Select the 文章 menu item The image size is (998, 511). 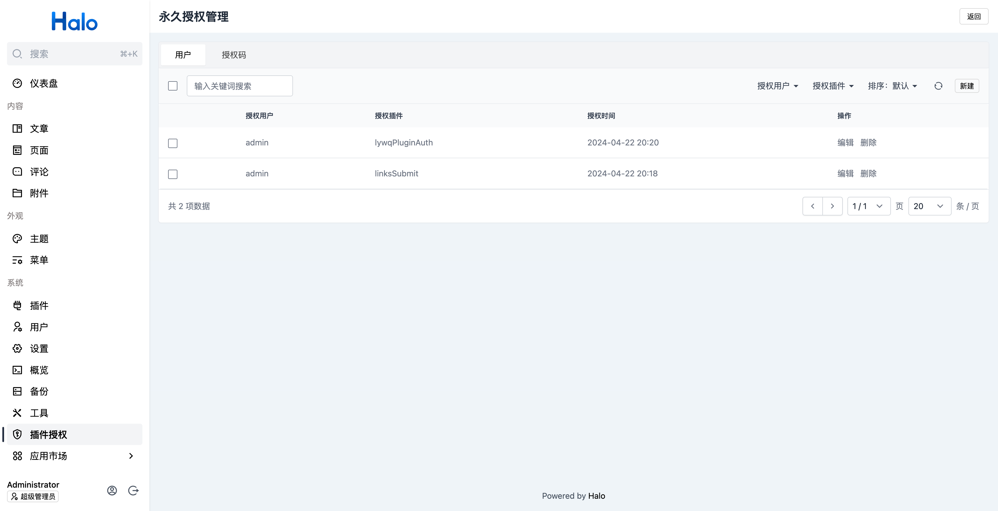click(x=74, y=128)
